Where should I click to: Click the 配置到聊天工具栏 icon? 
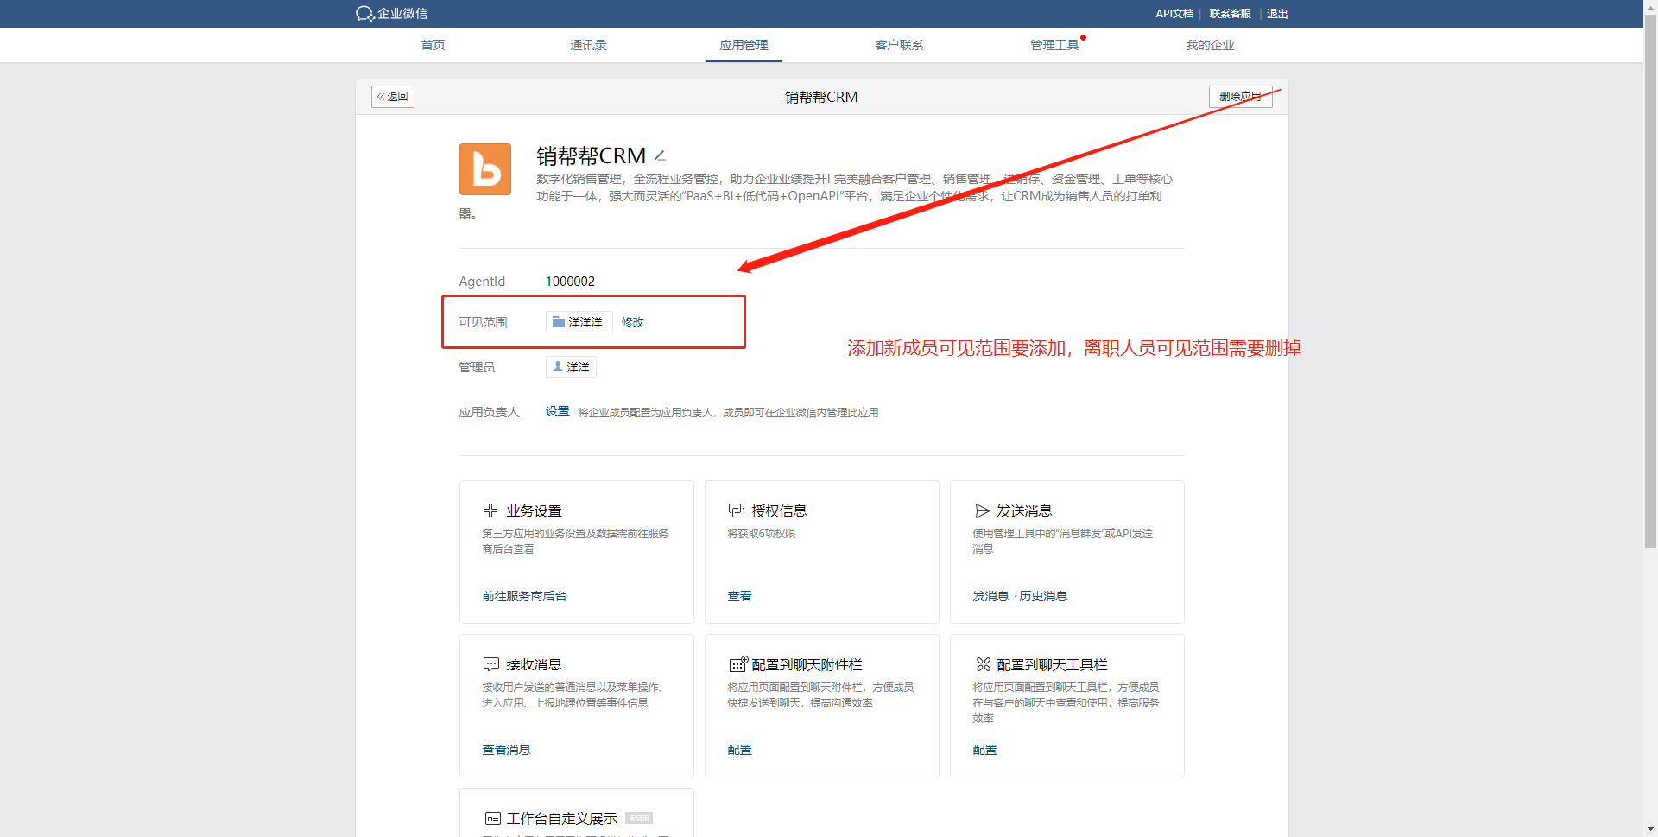[983, 664]
